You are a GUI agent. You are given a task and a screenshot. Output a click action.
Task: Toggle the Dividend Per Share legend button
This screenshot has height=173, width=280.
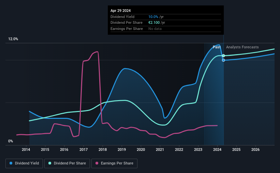67,163
